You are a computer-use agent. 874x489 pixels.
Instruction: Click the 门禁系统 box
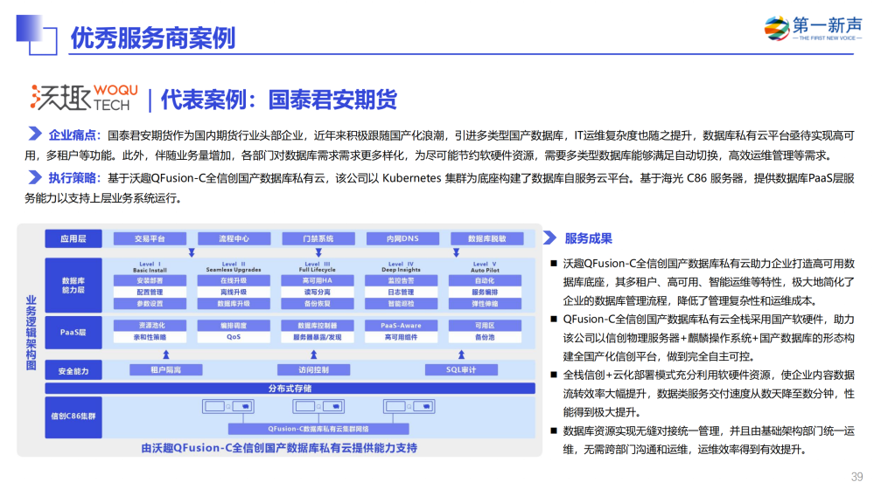318,238
